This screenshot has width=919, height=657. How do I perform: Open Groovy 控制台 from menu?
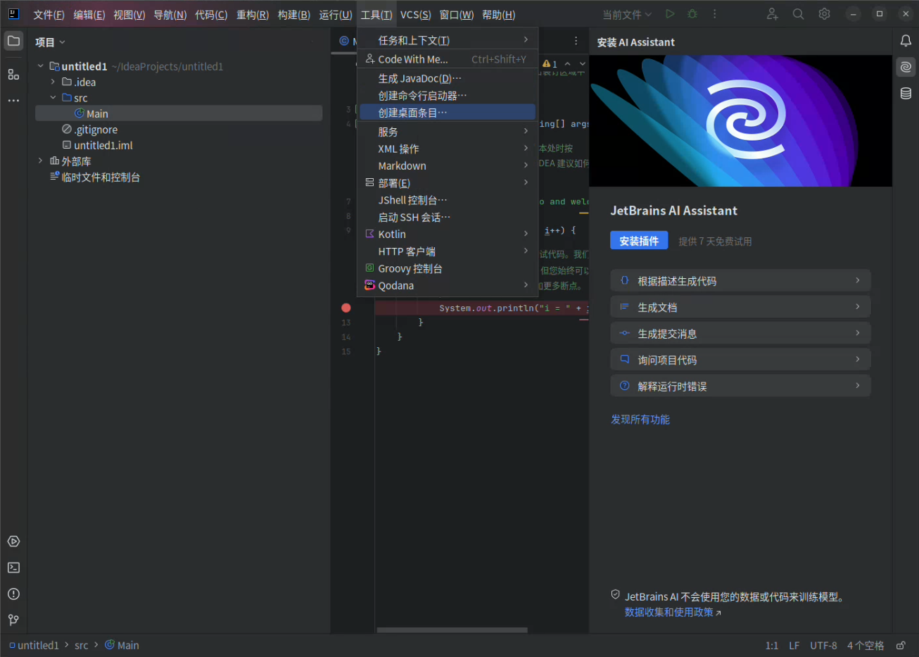[447, 268]
